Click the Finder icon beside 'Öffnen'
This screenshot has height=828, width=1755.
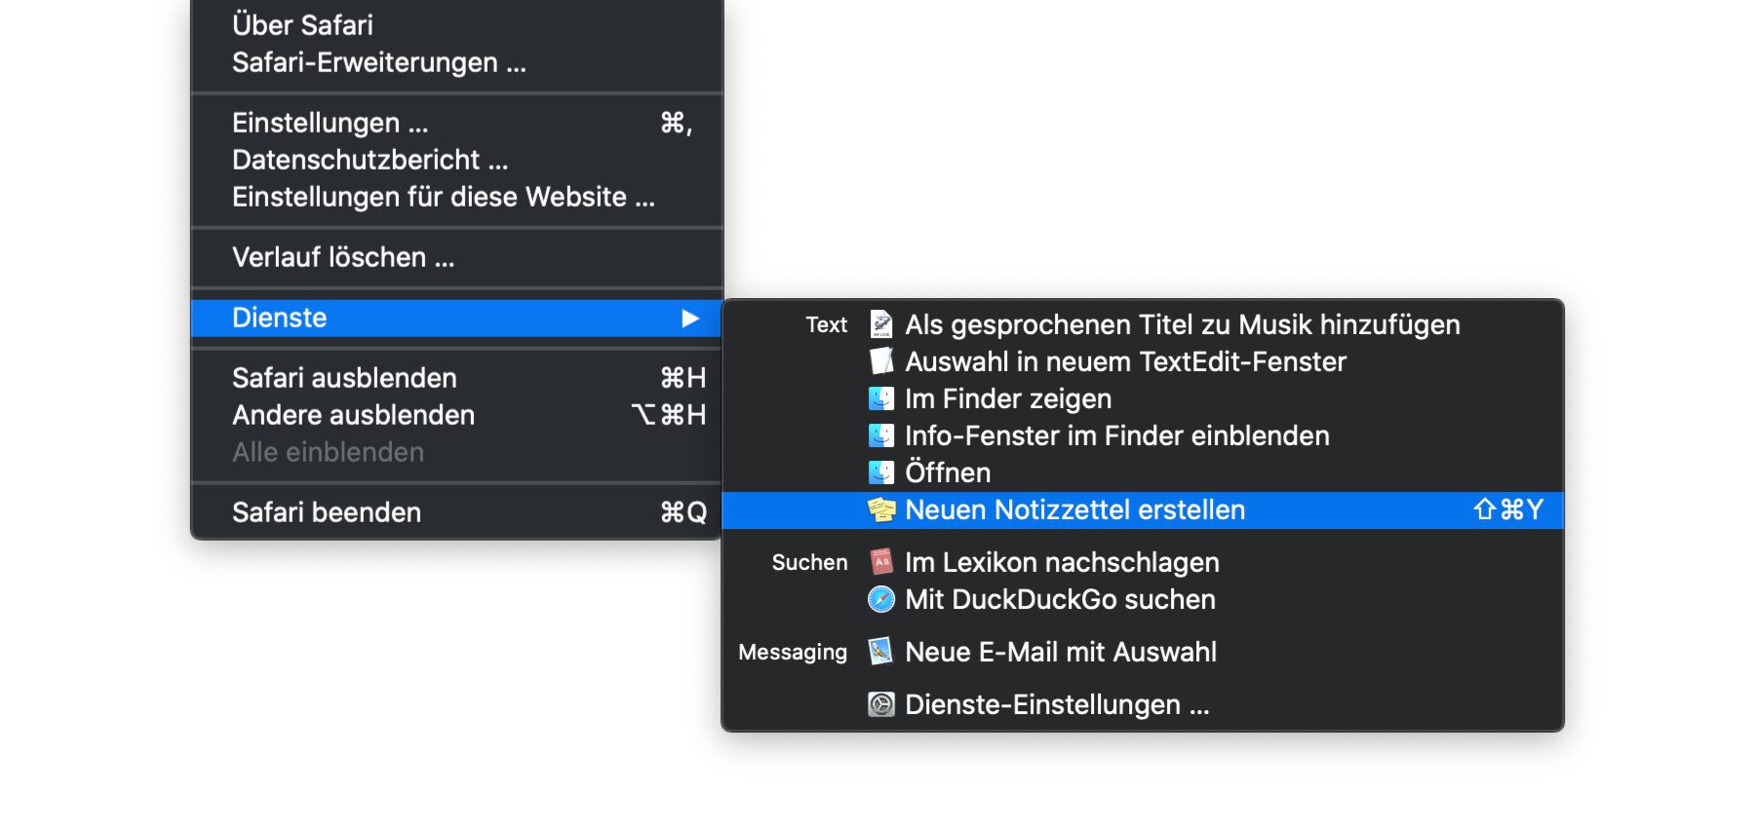pyautogui.click(x=881, y=472)
